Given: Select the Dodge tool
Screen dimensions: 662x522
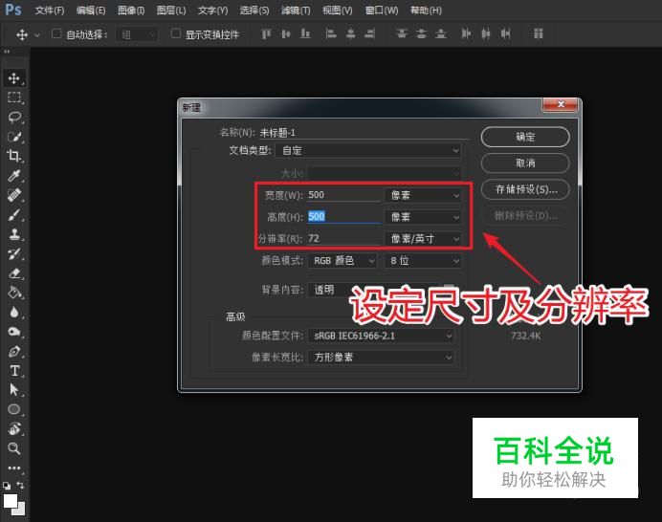Looking at the screenshot, I should pos(14,332).
